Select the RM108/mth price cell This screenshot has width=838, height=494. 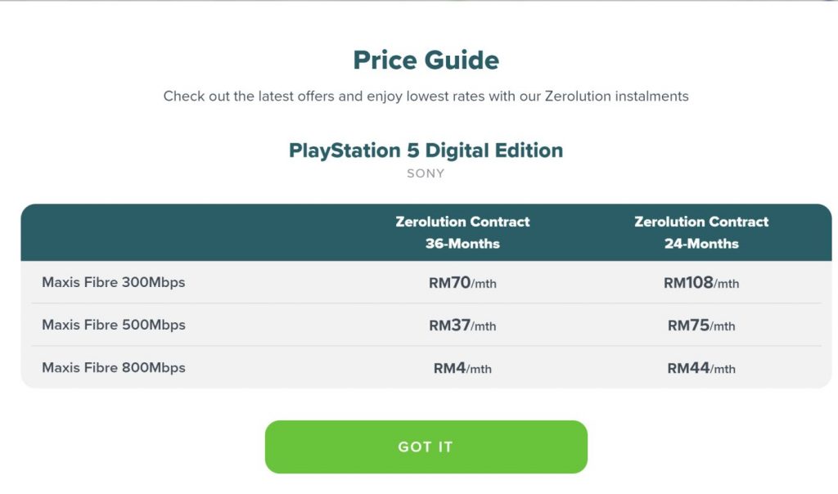coord(701,283)
